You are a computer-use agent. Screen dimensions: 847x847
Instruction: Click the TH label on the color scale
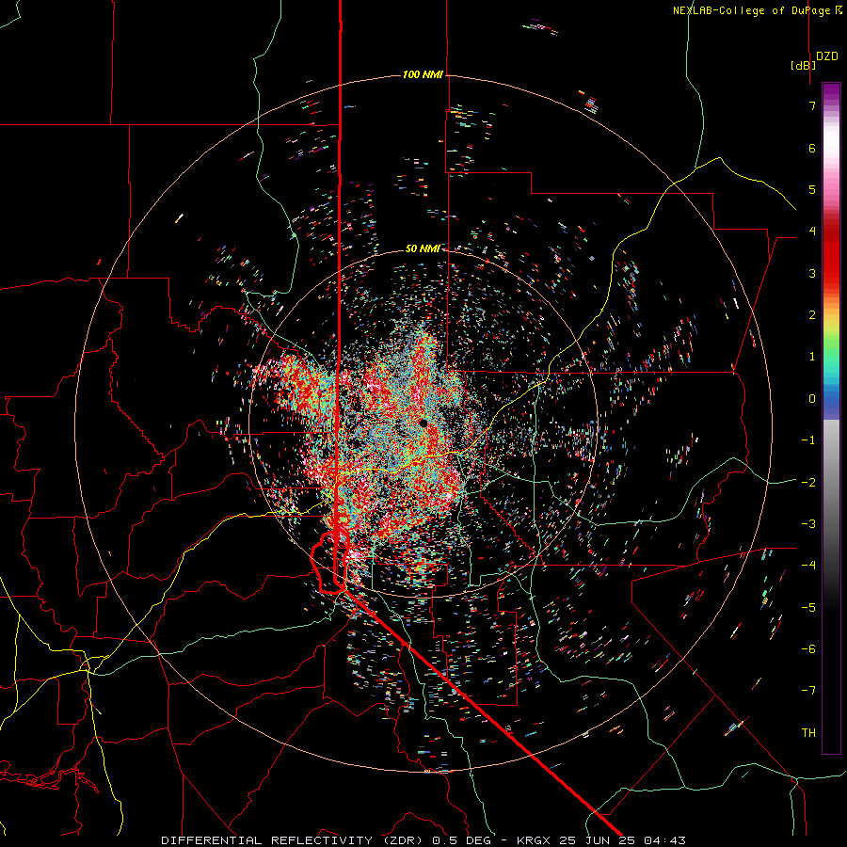click(808, 733)
